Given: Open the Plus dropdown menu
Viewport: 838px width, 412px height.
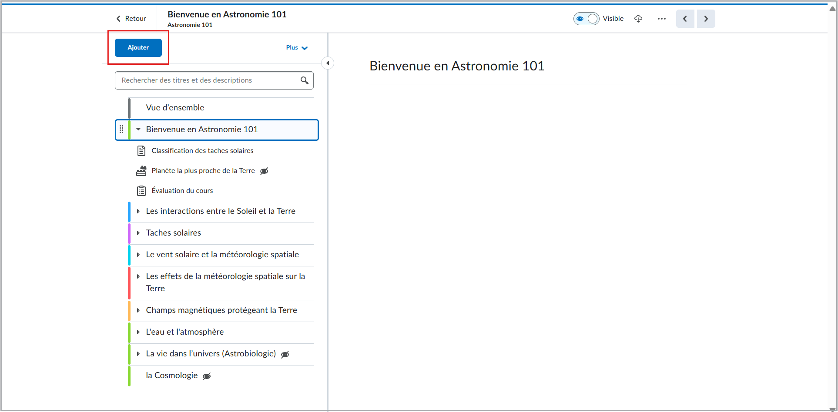Looking at the screenshot, I should (297, 48).
